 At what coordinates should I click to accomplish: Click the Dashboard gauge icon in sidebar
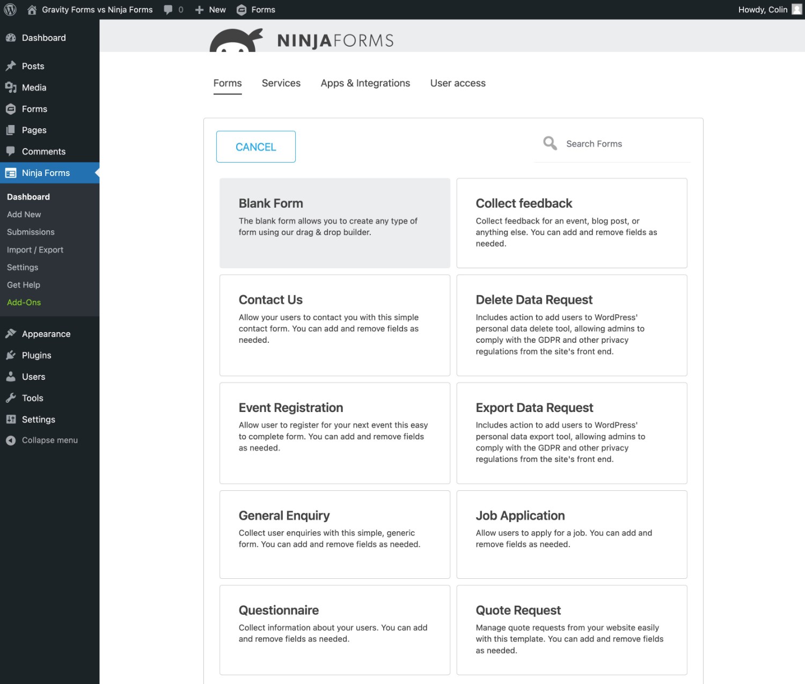click(x=11, y=38)
